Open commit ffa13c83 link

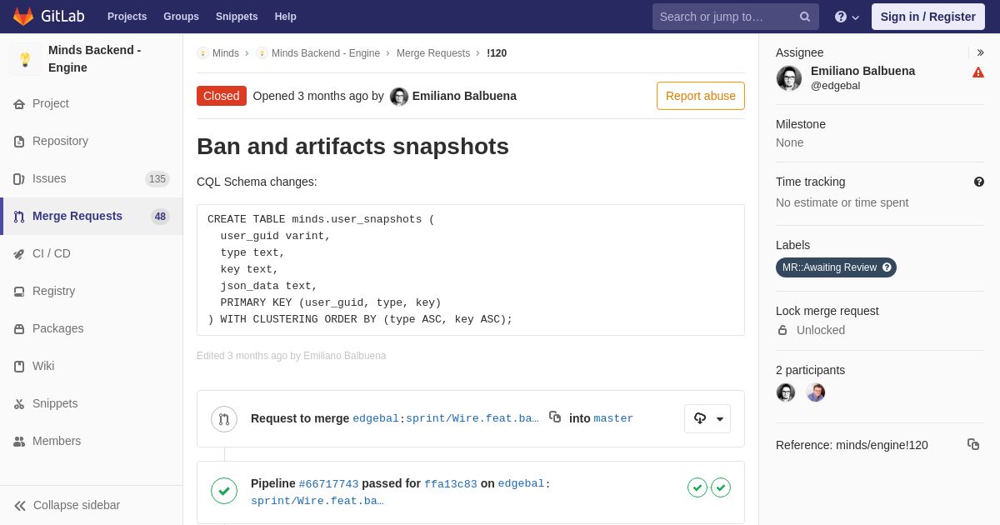pyautogui.click(x=451, y=484)
